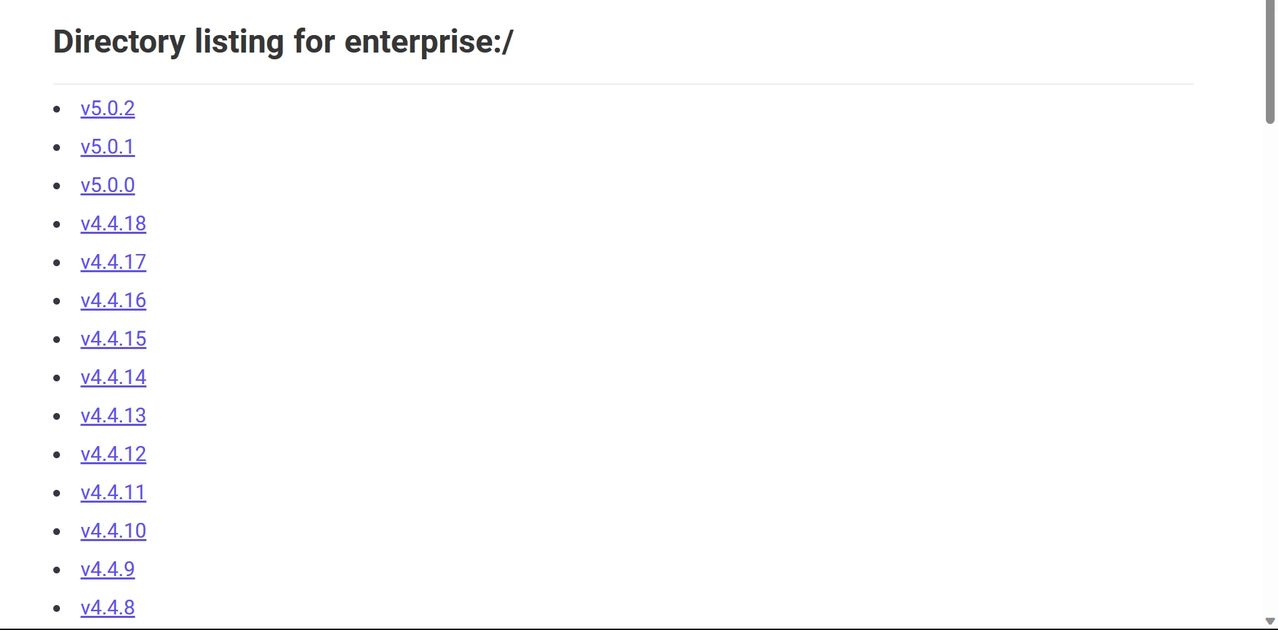Click the bullet before v4.4.12
Image resolution: width=1278 pixels, height=630 pixels.
[57, 455]
